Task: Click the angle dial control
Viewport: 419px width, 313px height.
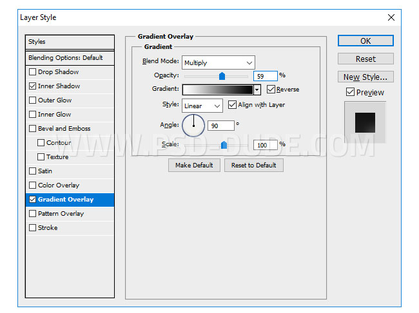Action: click(x=193, y=125)
